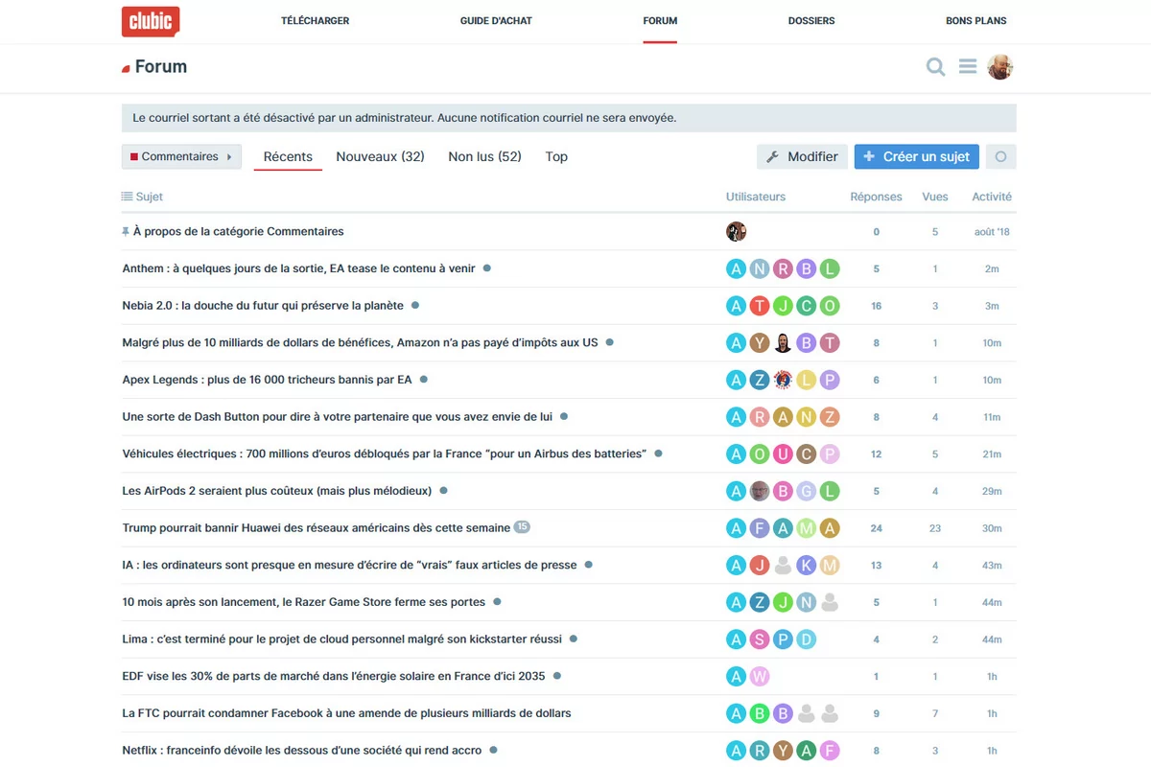
Task: Switch to the Récents tab
Action: (288, 156)
